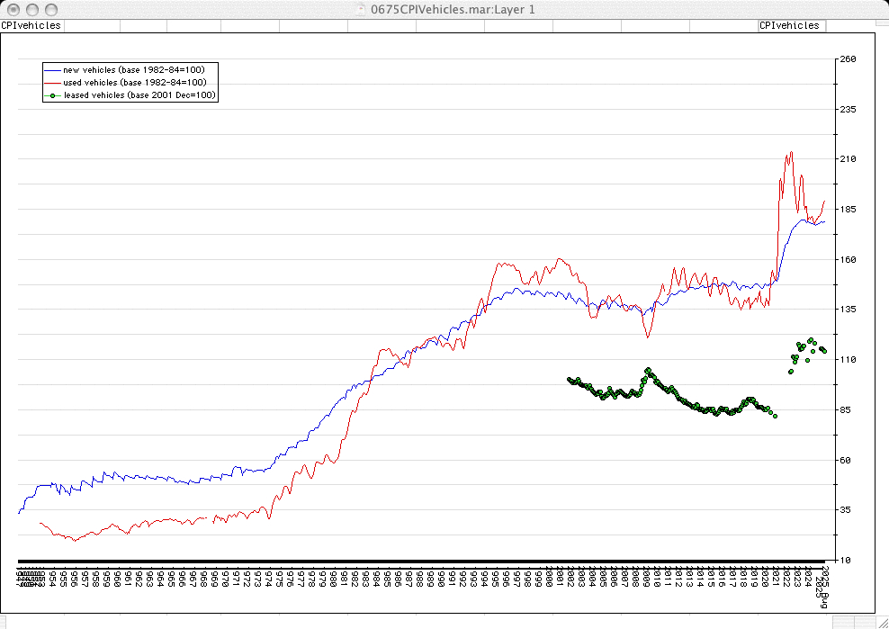Click the 260 label on the y-axis
The height and width of the screenshot is (629, 889).
coord(848,59)
